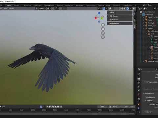Screen dimensions: 158x118
Task: Expand shadowPlane in outliner tree
Action: pos(144,61)
